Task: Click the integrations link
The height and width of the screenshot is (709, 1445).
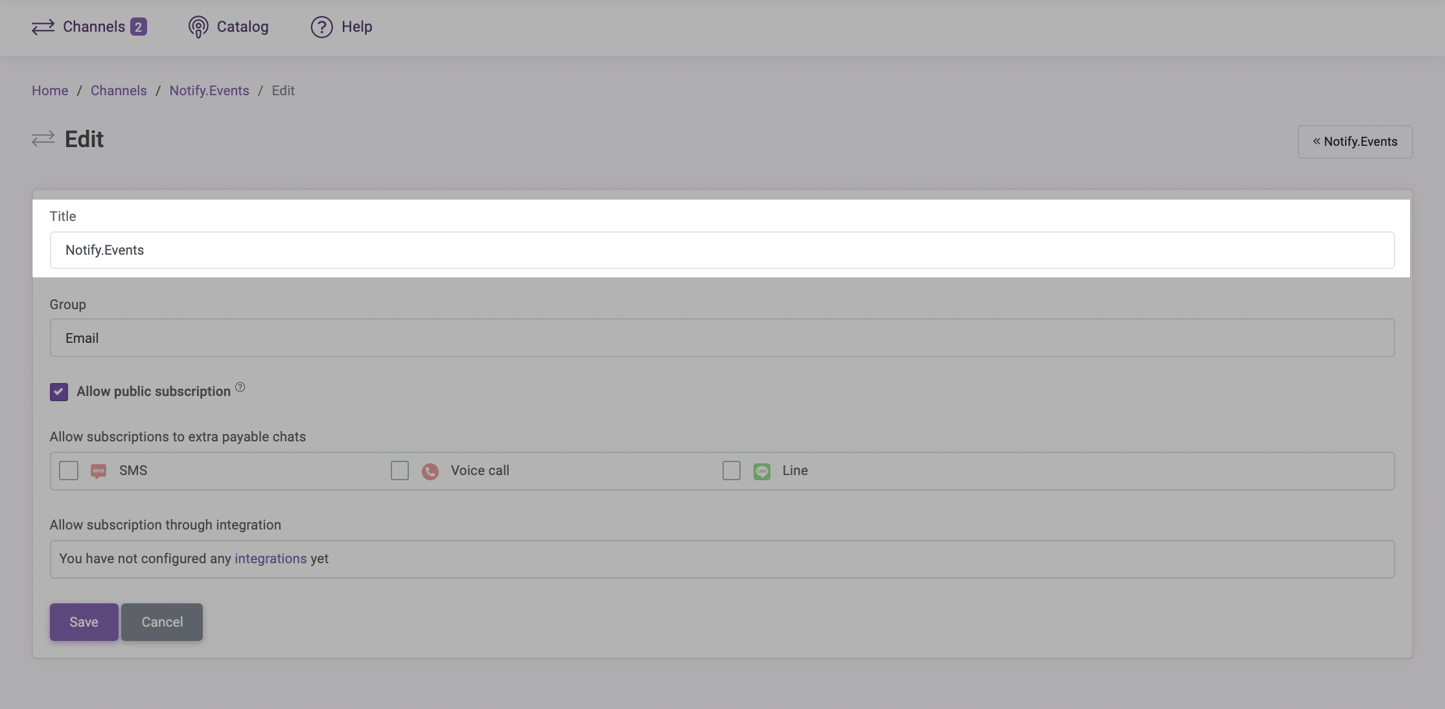Action: point(271,559)
